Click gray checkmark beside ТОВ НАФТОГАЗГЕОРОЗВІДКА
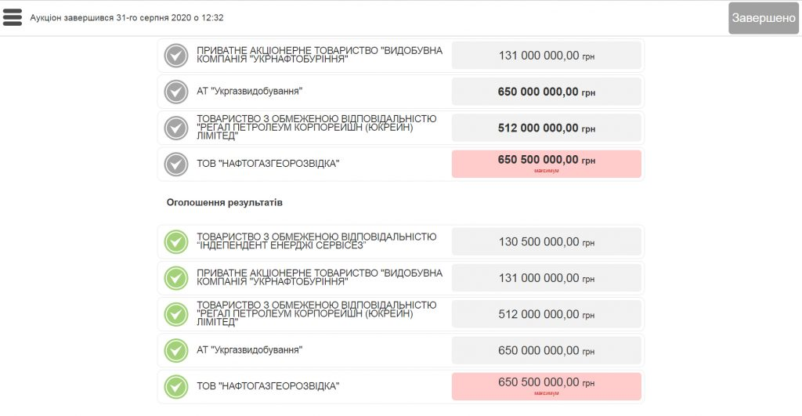The height and width of the screenshot is (416, 802). (176, 165)
